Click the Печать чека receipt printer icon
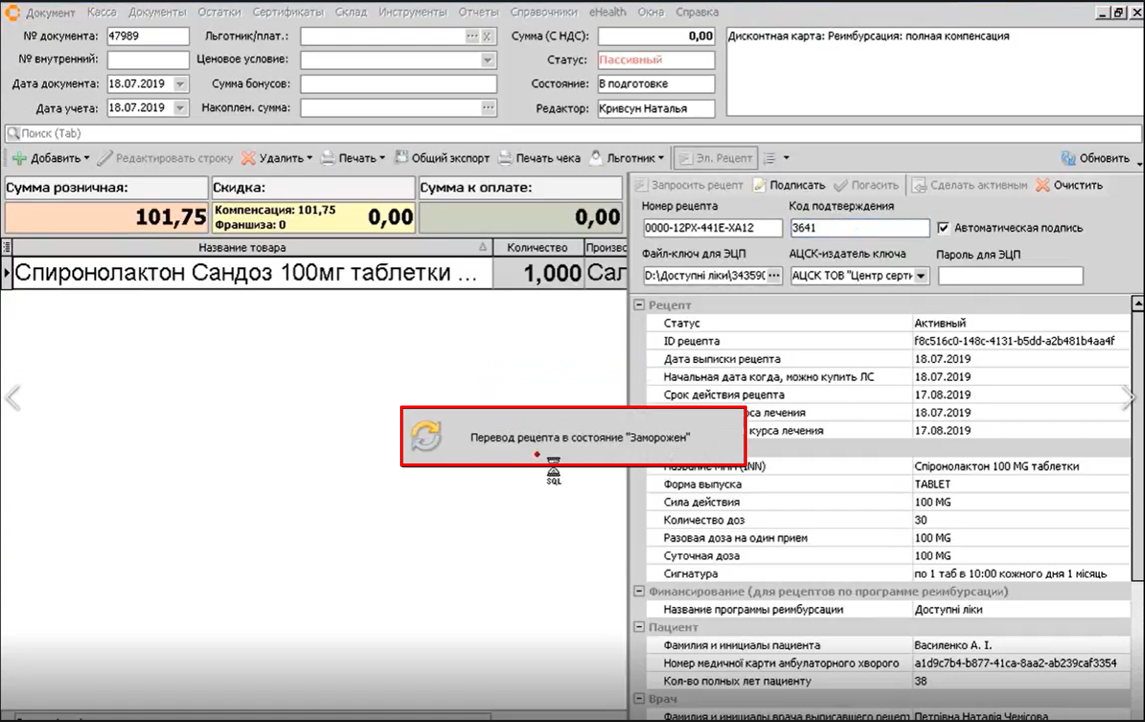Viewport: 1145px width, 722px height. tap(505, 158)
